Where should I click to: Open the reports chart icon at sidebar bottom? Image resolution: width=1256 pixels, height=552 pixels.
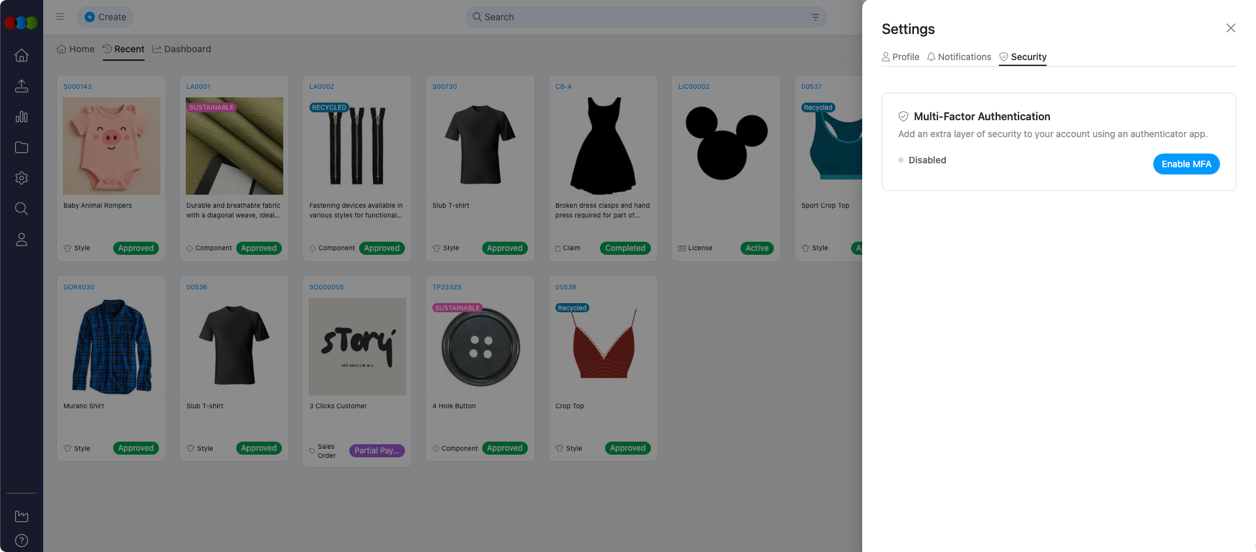pos(22,516)
